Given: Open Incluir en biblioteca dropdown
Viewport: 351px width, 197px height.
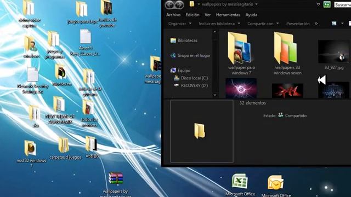Looking at the screenshot, I should pos(219,24).
